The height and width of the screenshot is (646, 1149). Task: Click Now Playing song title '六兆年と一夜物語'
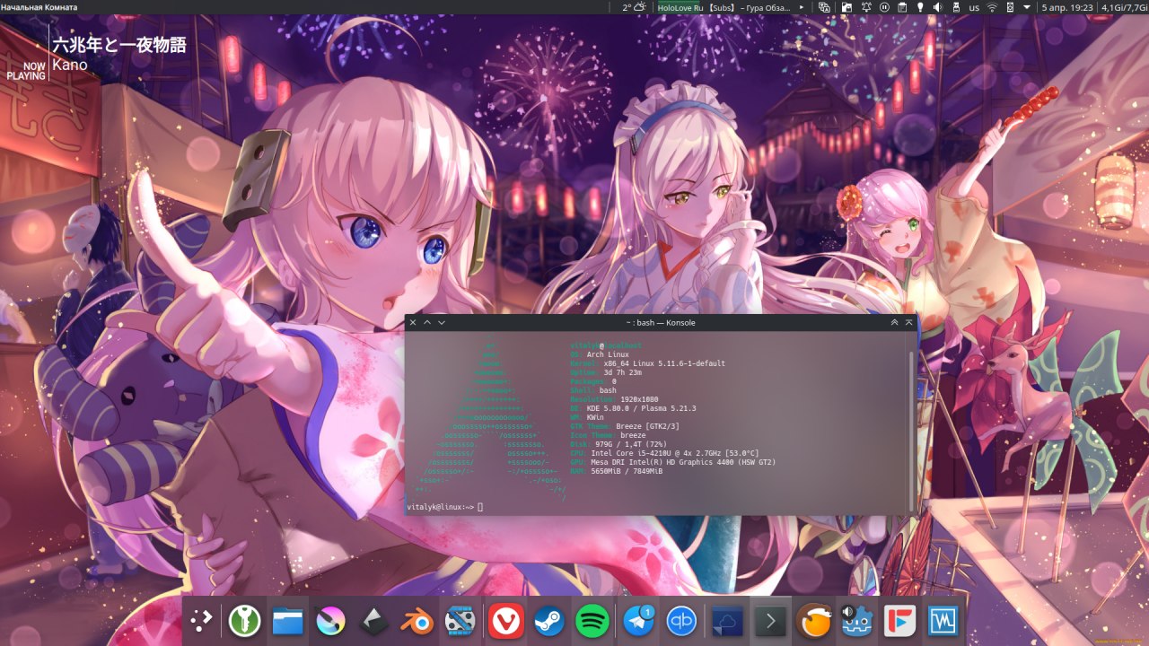119,45
